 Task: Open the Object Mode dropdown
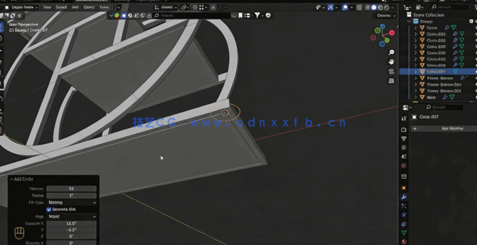click(21, 7)
